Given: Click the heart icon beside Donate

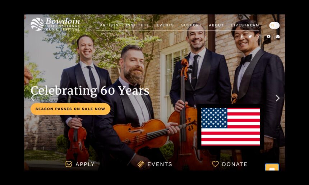Looking at the screenshot, I should [215, 164].
